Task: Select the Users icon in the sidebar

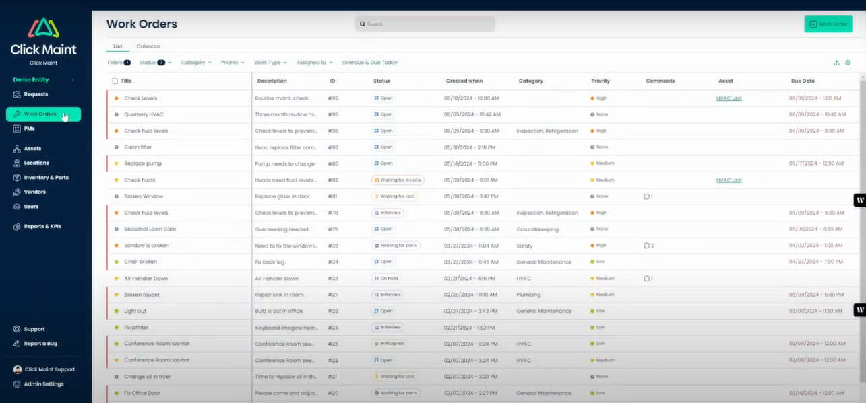Action: (x=16, y=206)
